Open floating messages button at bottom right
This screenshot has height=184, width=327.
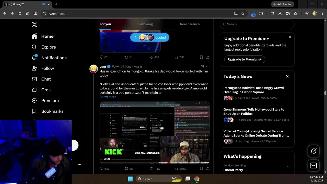pyautogui.click(x=313, y=166)
